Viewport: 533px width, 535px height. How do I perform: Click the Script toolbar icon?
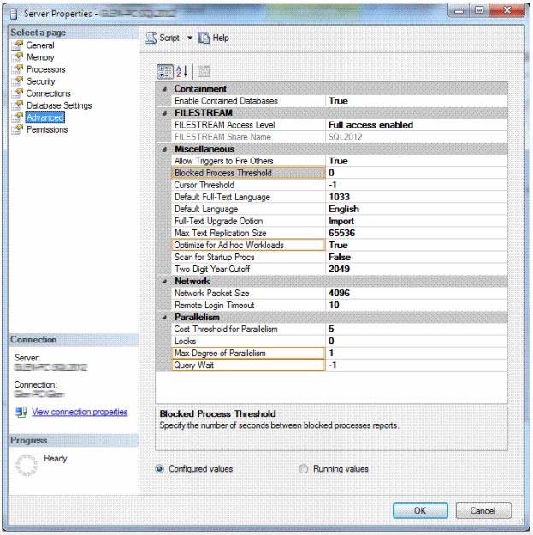click(151, 38)
